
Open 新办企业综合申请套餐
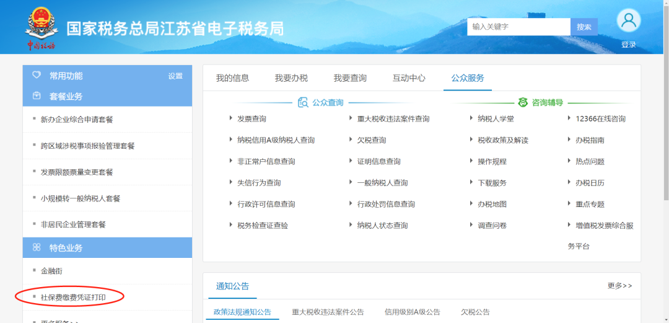(77, 120)
